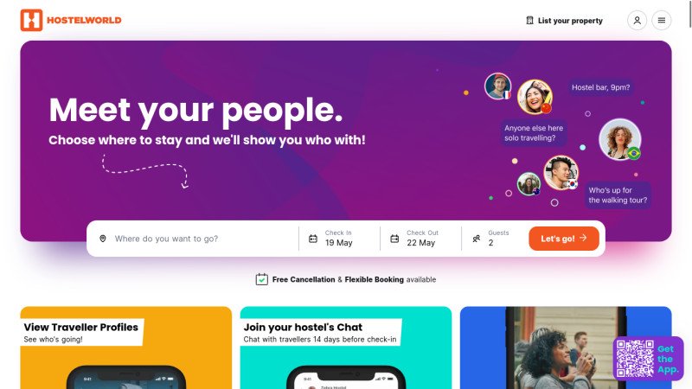Open the user account profile icon
The height and width of the screenshot is (389, 692).
coord(637,20)
